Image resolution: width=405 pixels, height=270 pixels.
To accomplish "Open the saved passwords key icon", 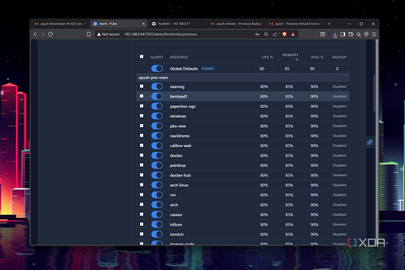I will click(257, 34).
